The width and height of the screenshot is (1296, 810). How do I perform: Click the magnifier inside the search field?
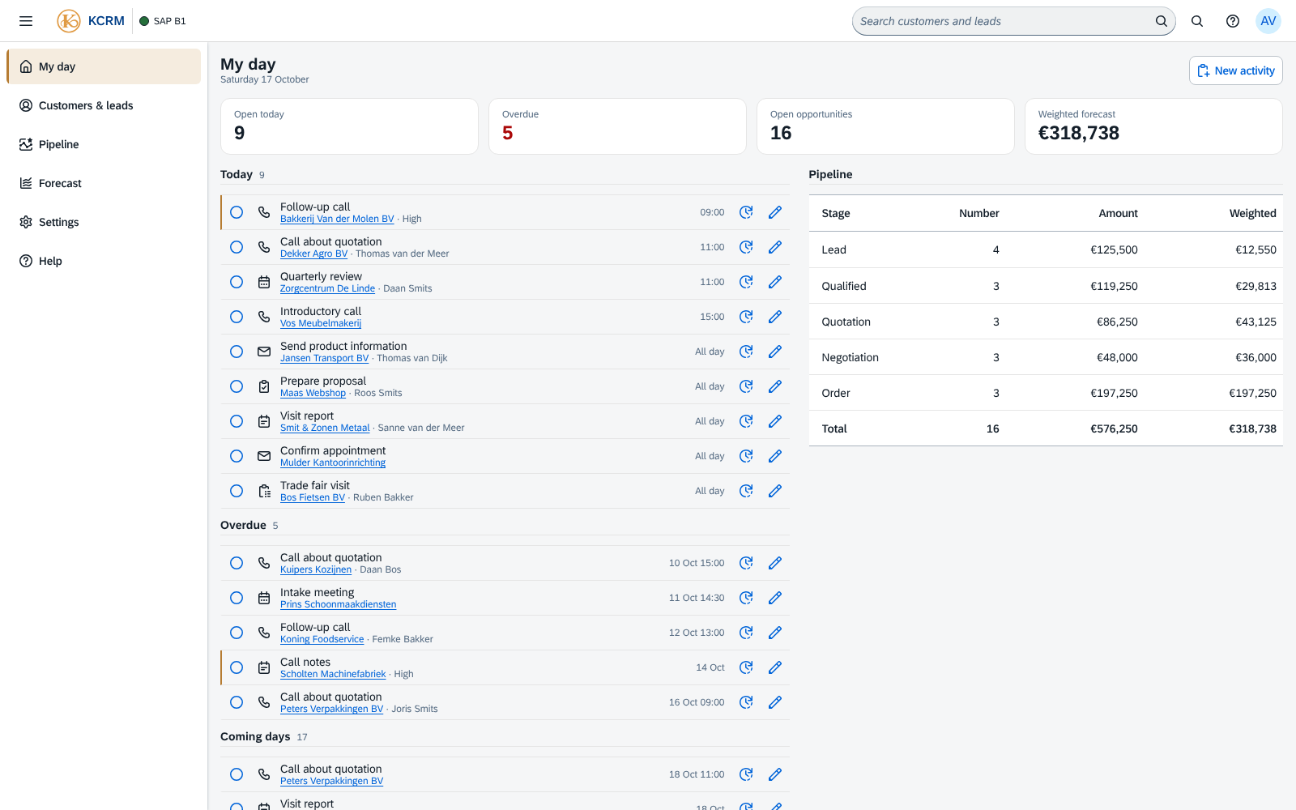click(x=1161, y=21)
